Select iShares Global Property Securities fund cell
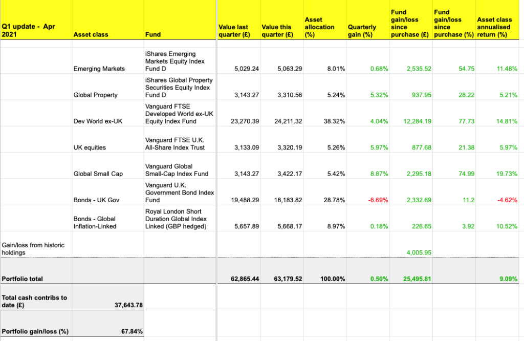Viewport: 524px width, 341px height. click(x=180, y=87)
